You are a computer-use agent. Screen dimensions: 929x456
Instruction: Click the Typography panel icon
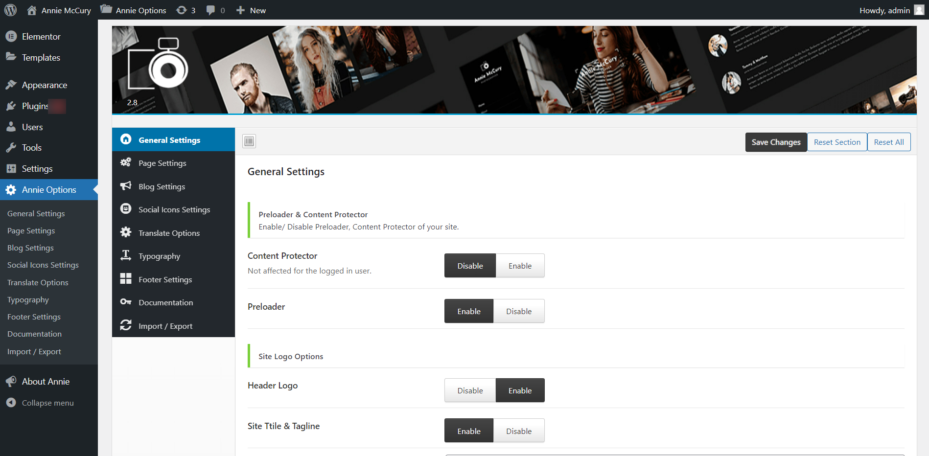[x=126, y=255]
